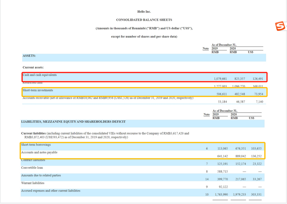
Task: Select the 889,042 payable value
Action: [x=240, y=156]
